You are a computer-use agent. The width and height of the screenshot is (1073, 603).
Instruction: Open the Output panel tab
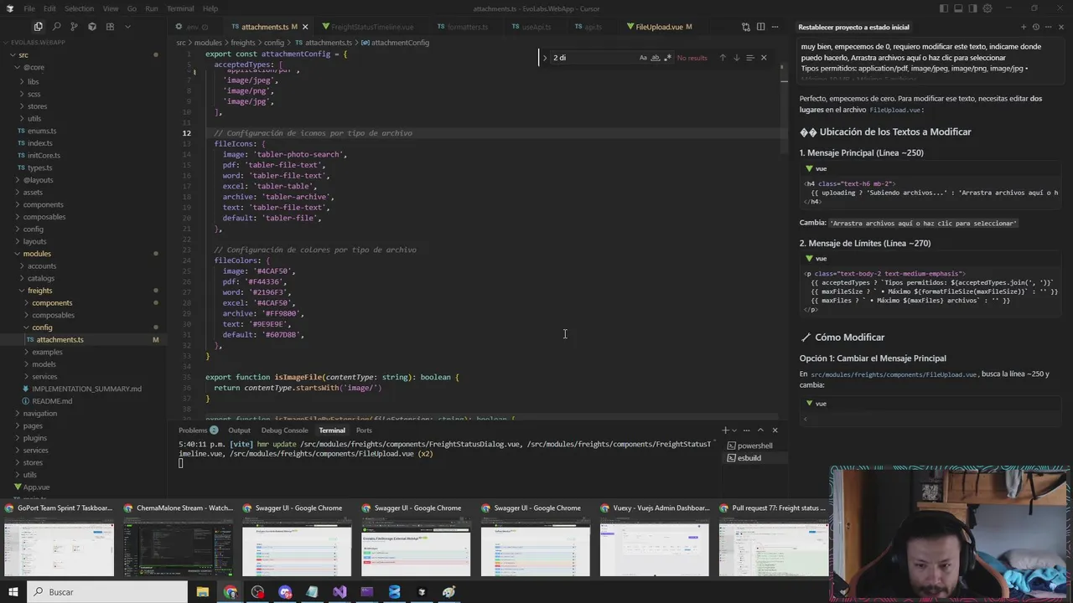coord(239,430)
